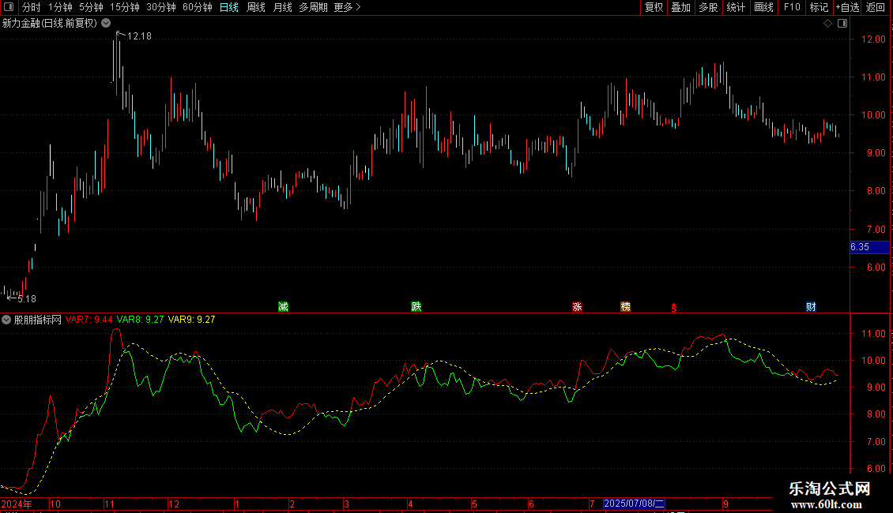The height and width of the screenshot is (513, 893).
Task: Select the 1分钟 period tab
Action: pyautogui.click(x=60, y=7)
